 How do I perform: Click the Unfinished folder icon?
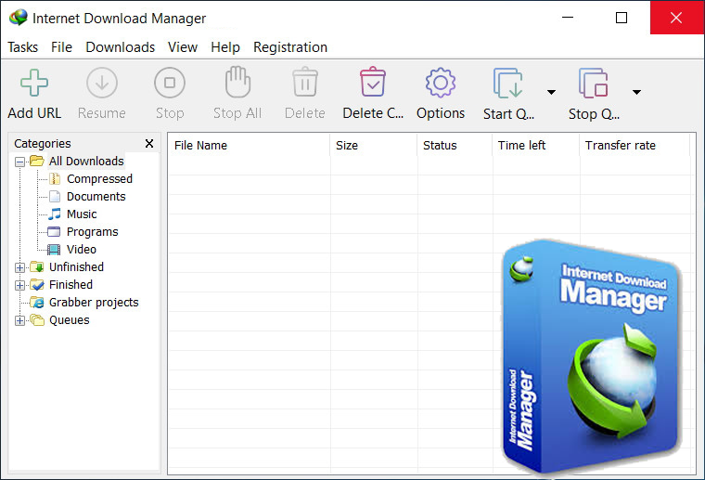(37, 266)
